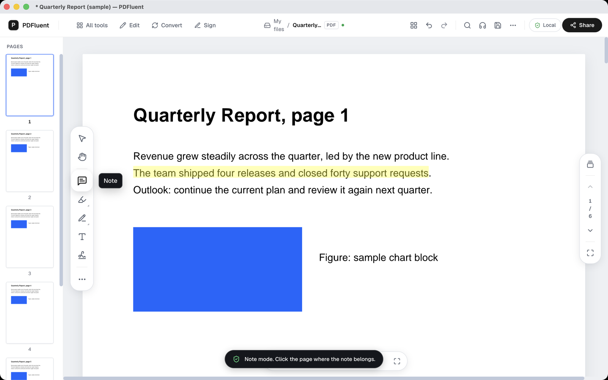The height and width of the screenshot is (380, 608).
Task: Open pen tool options corner arrow
Action: [x=89, y=224]
